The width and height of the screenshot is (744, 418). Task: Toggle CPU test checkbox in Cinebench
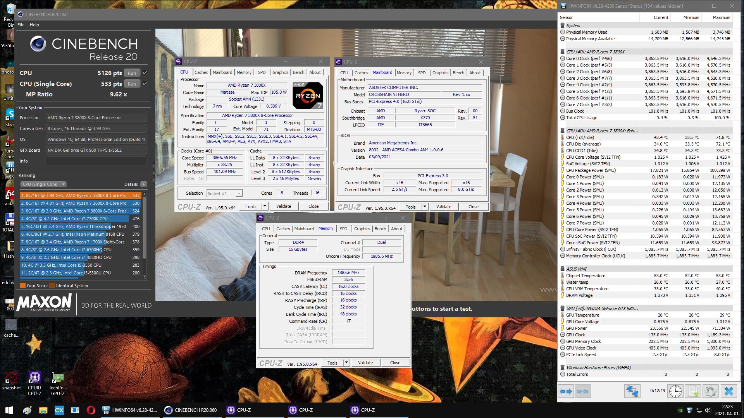(145, 73)
